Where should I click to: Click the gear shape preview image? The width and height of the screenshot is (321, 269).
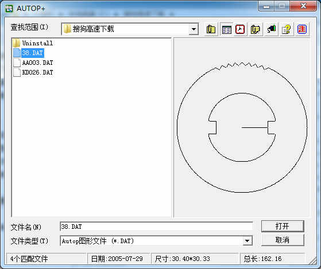(x=242, y=127)
